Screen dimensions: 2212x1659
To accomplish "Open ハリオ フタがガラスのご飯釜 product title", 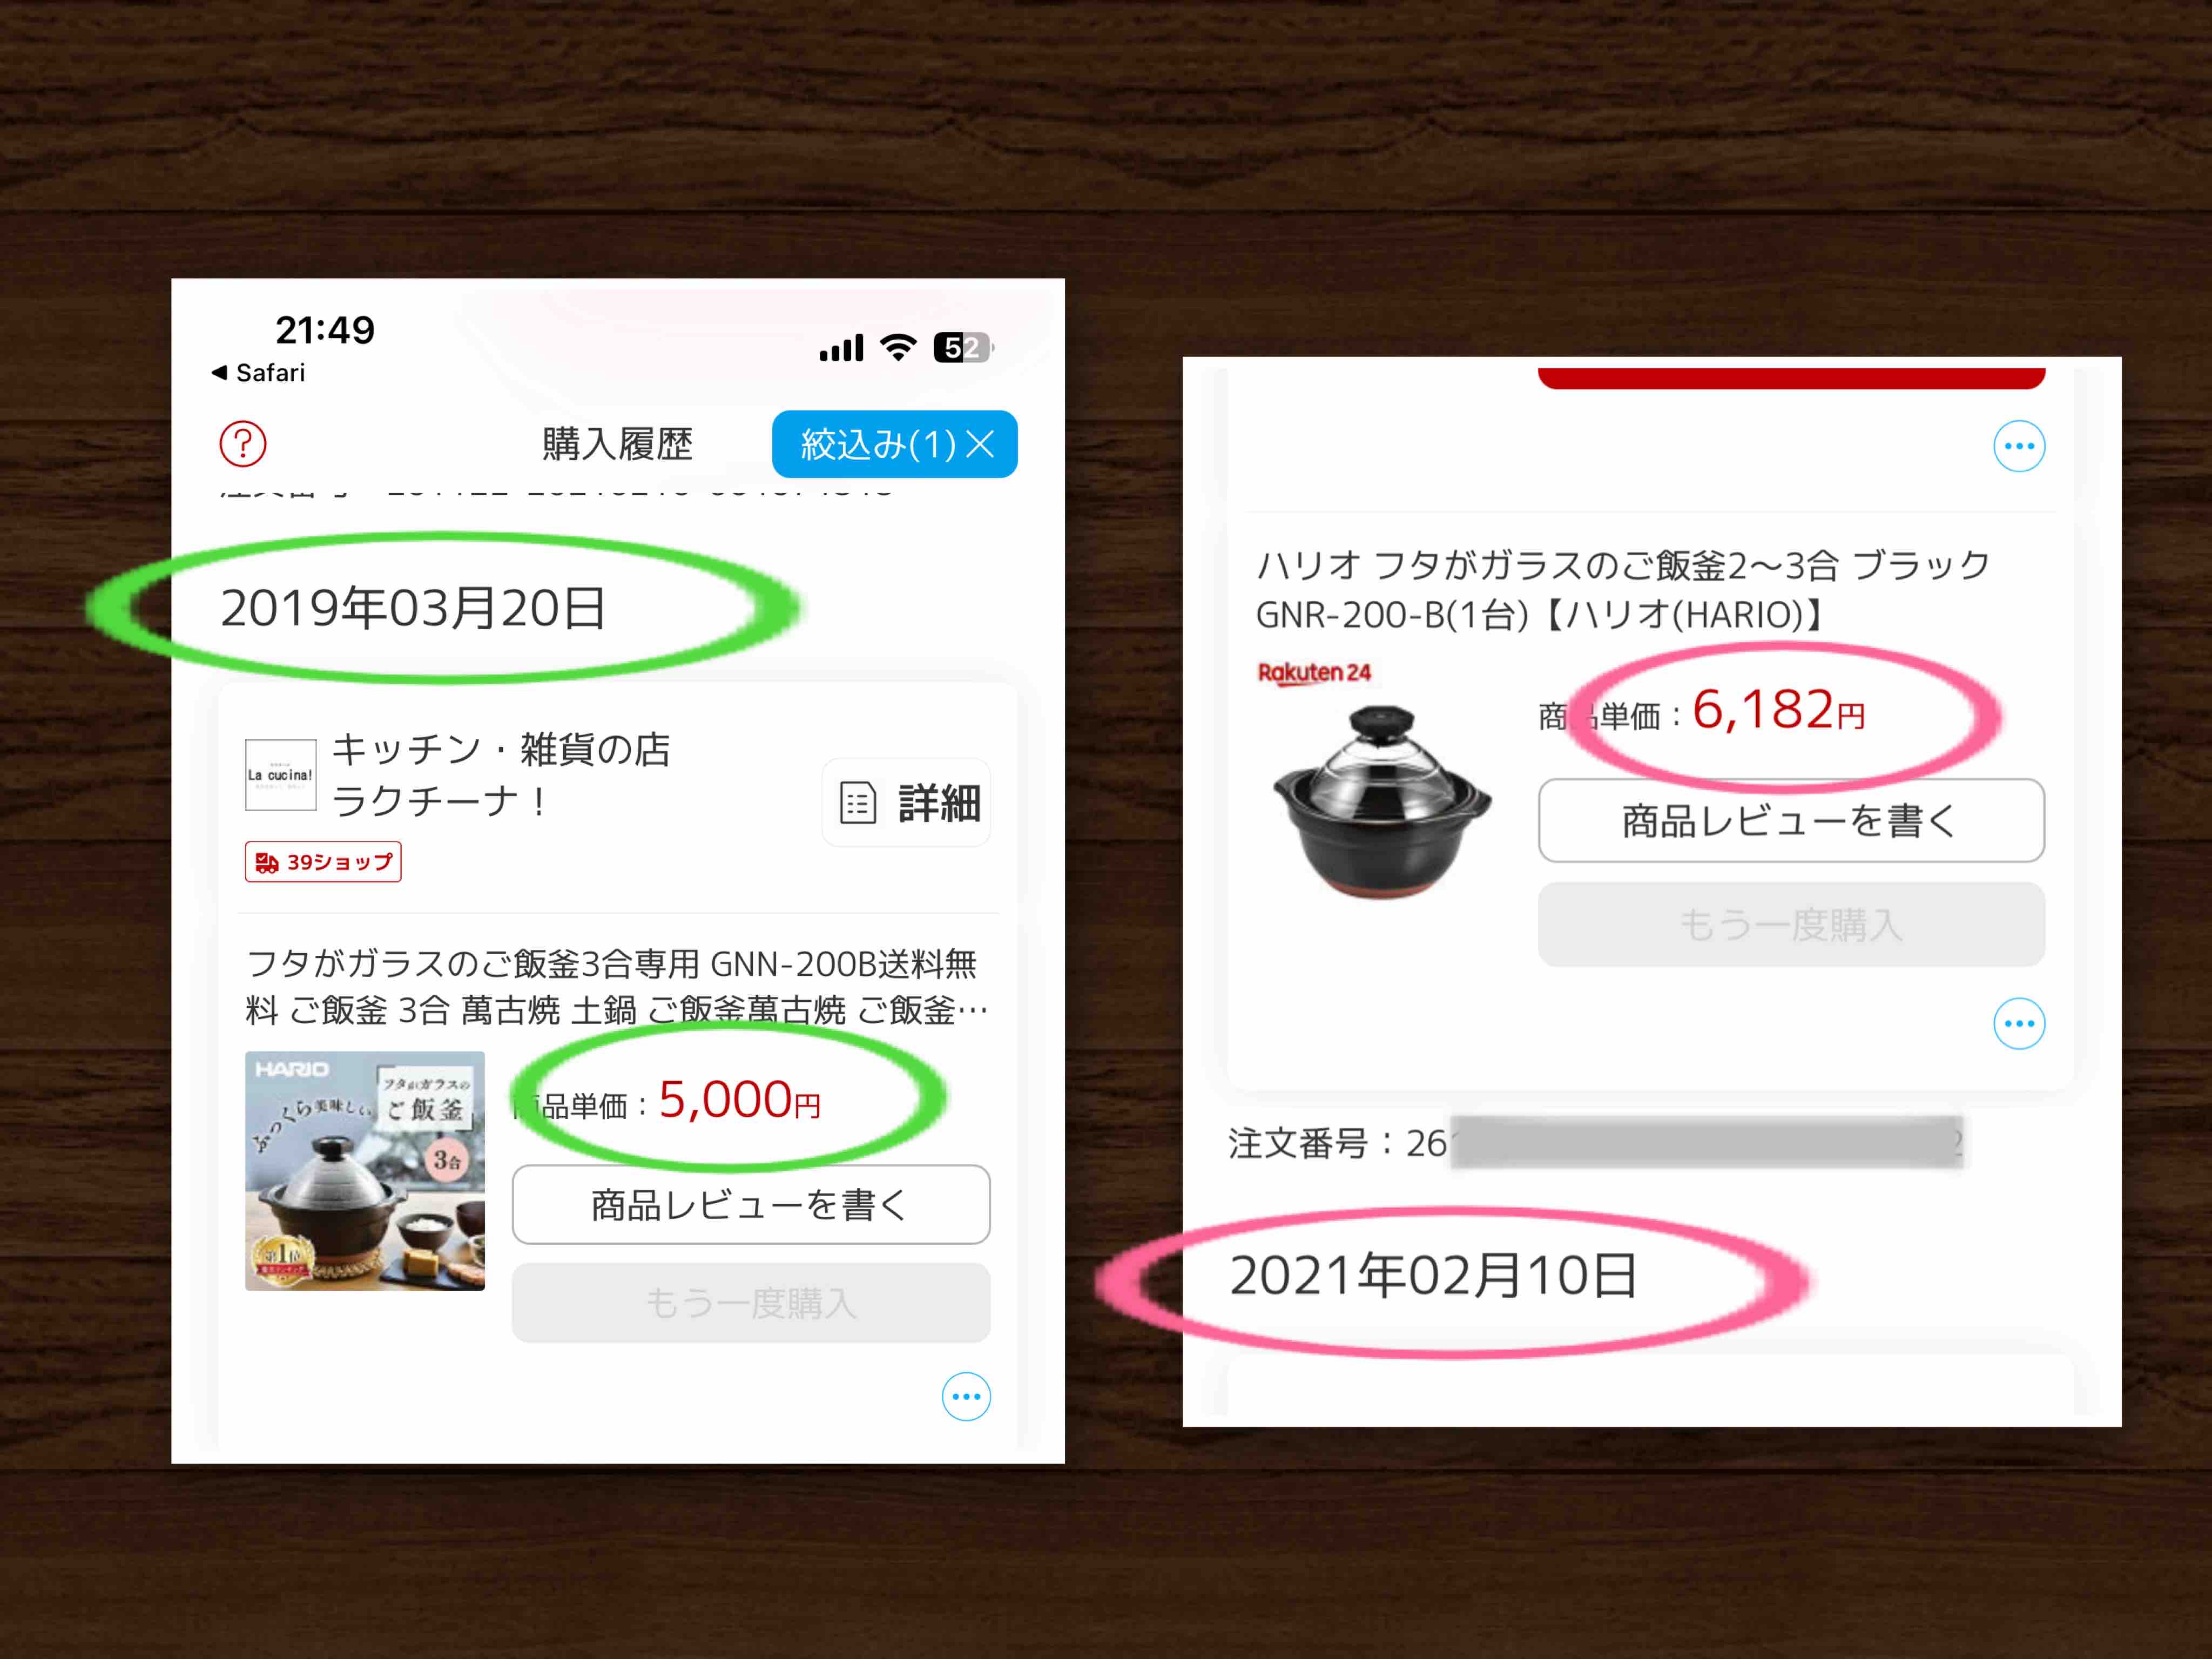I will 1623,590.
